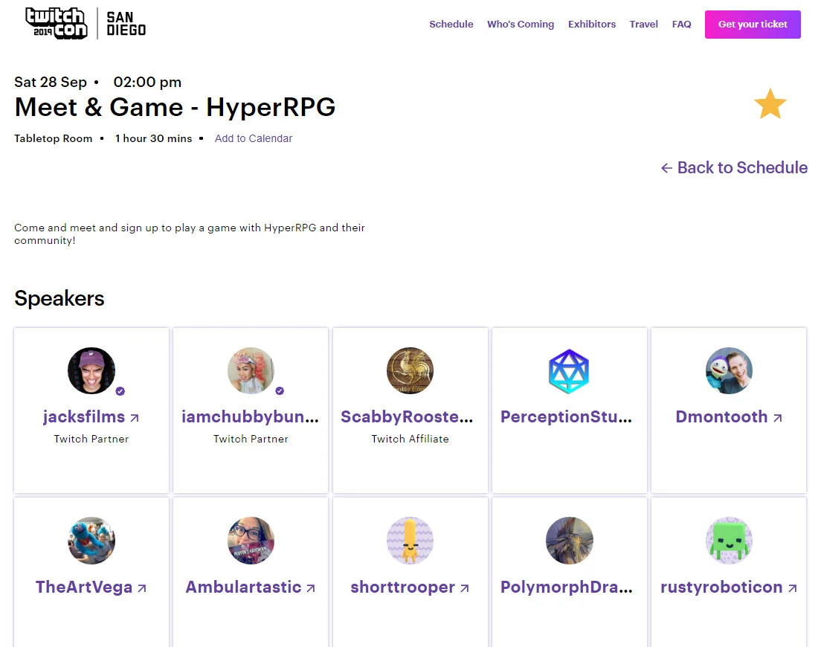Click the Get your ticket button

coord(753,24)
